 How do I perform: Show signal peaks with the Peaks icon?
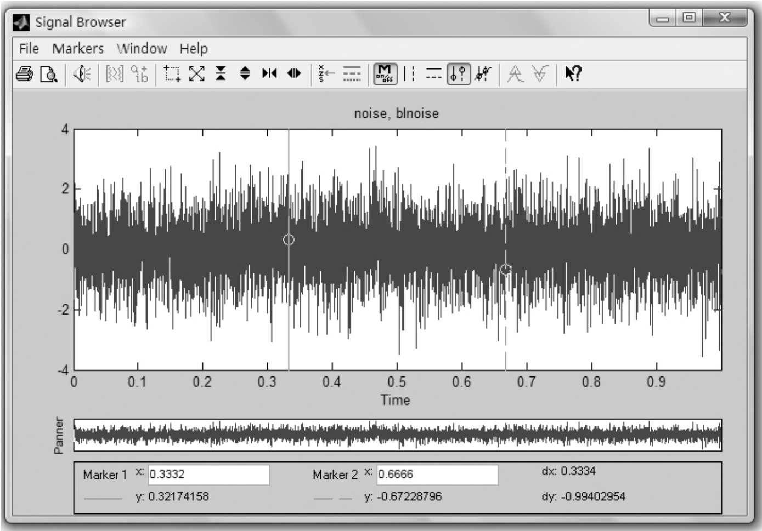[x=515, y=73]
